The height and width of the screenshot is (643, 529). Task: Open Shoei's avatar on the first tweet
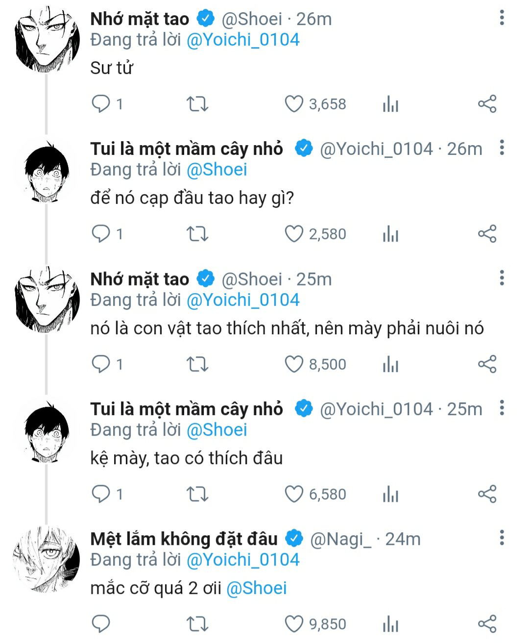[x=47, y=39]
